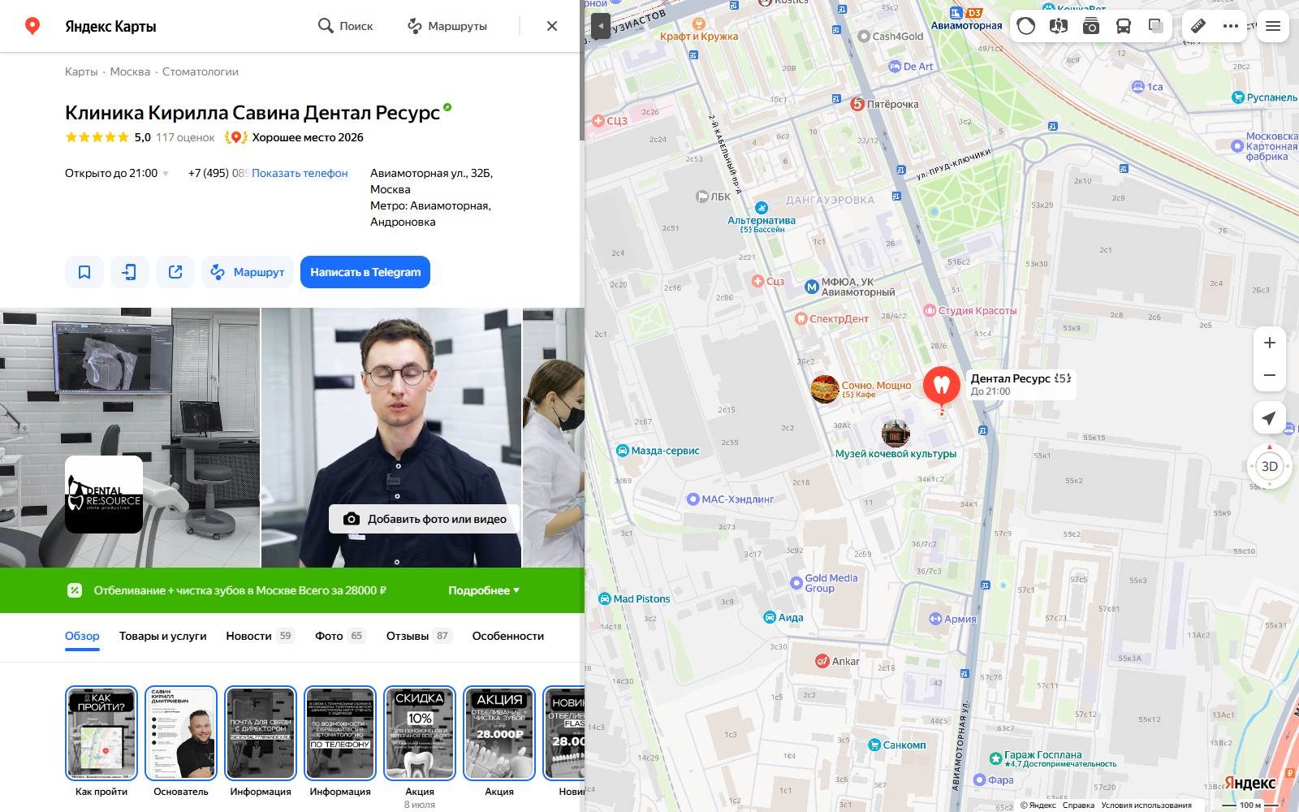Build a route via Маршрут button

248,272
